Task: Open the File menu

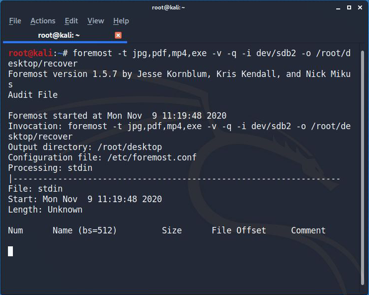Action: point(15,21)
